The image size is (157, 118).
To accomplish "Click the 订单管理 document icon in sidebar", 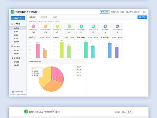I will [x=12, y=24].
